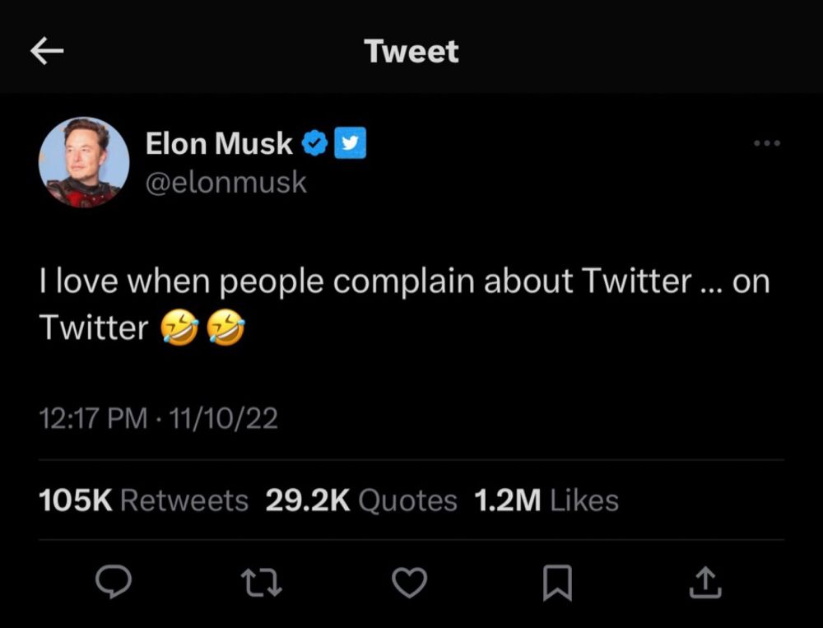View the 29.2K Quotes list
The image size is (823, 628).
coord(361,500)
